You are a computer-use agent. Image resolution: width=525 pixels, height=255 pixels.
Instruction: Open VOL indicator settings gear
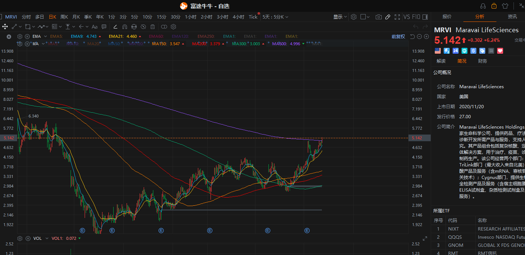click(20, 238)
